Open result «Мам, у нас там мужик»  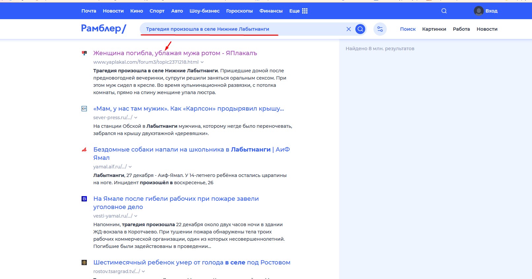[189, 109]
